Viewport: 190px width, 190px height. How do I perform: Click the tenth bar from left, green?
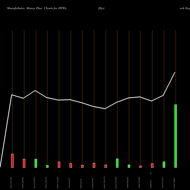click(117, 163)
